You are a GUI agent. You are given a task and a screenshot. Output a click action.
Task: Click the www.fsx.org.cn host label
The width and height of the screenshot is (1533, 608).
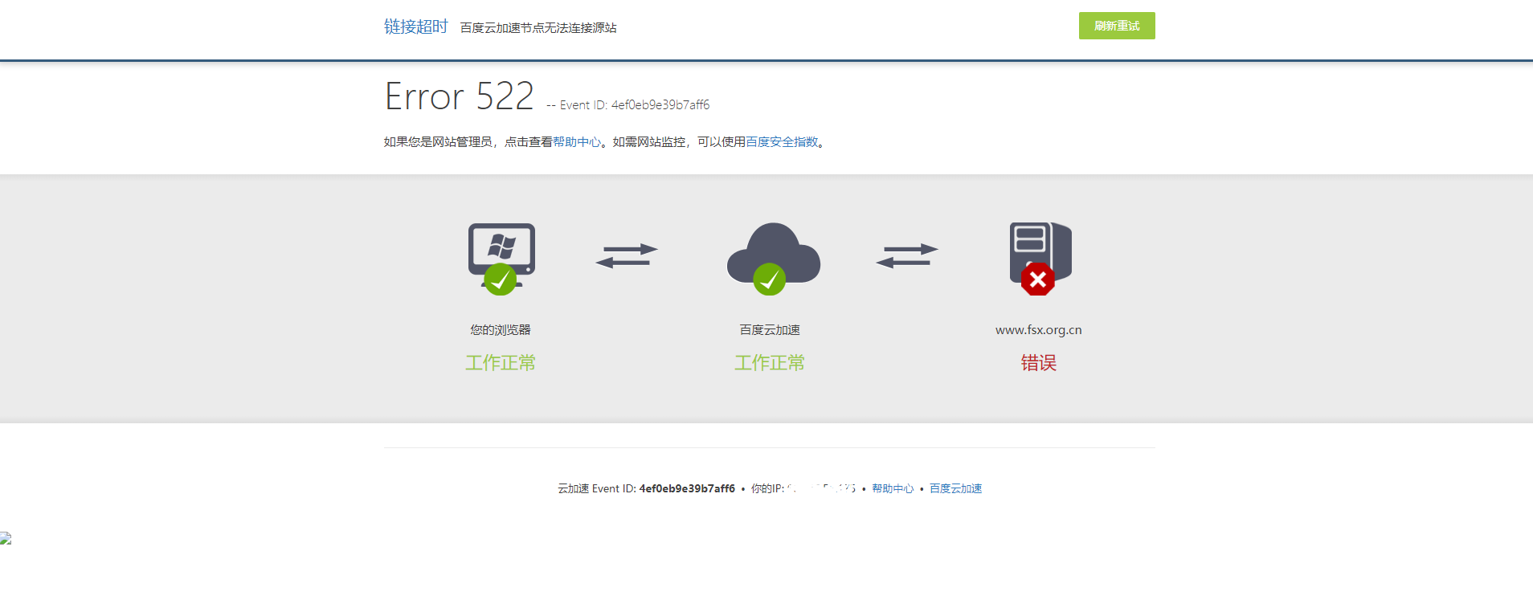(1038, 330)
